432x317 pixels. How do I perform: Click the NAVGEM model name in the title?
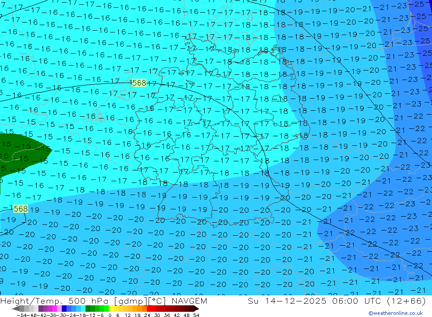189,301
